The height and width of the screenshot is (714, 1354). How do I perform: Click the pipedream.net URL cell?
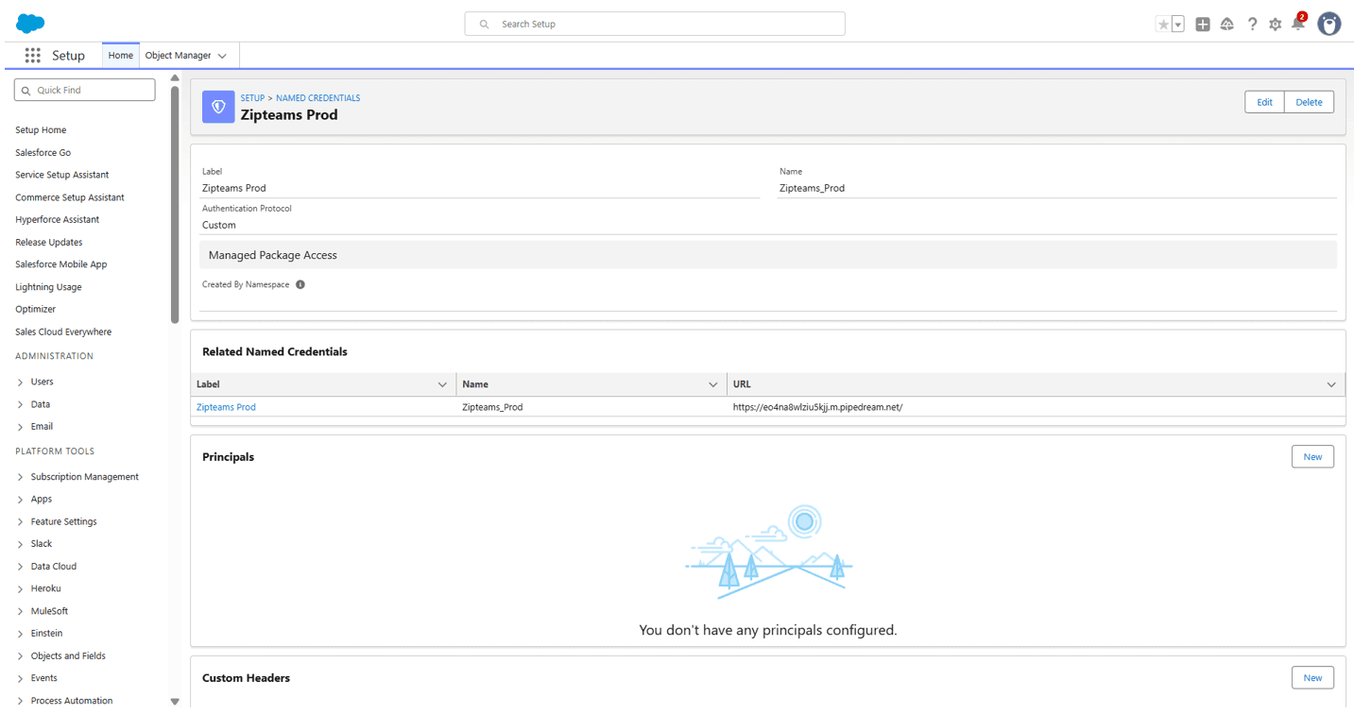(x=817, y=407)
